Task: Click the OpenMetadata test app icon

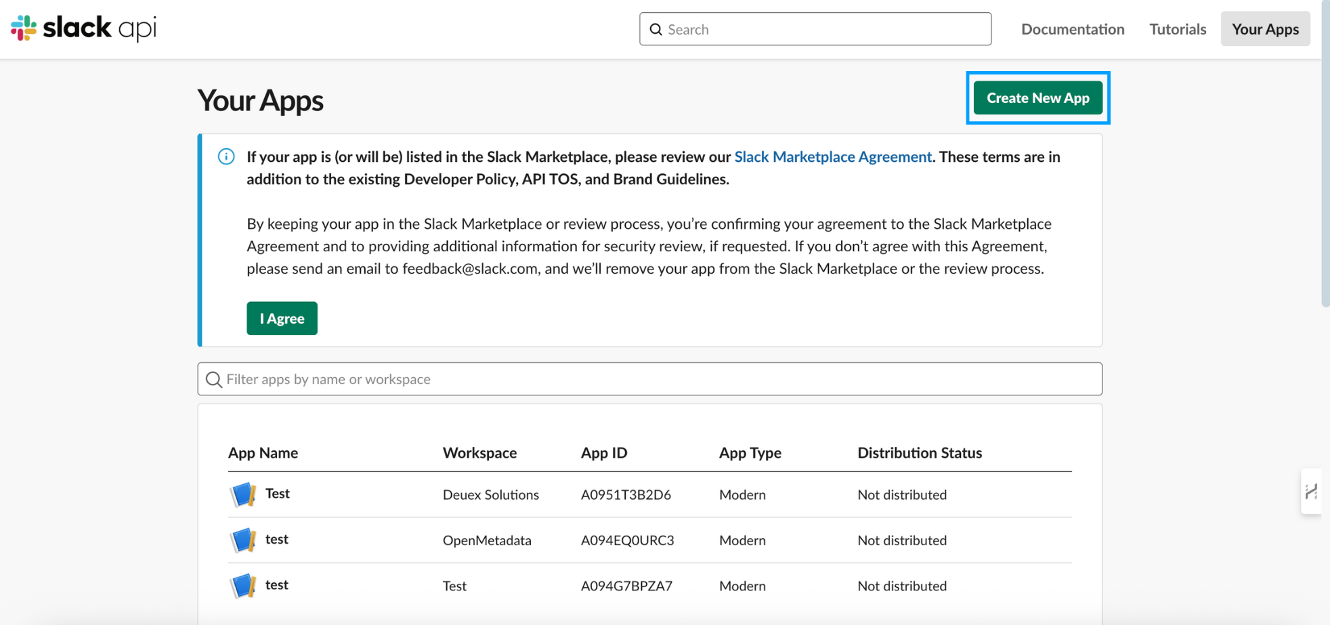Action: 242,540
